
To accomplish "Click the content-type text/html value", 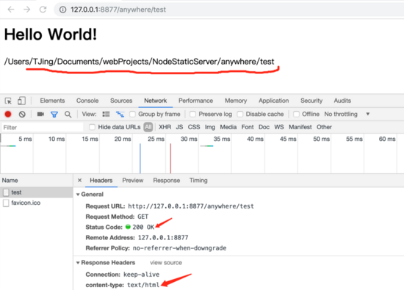I will pos(143,285).
